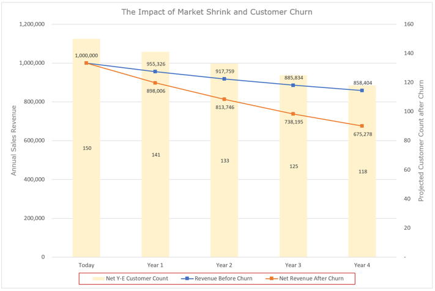435x291 pixels.
Task: Click blue Year 1 data point 955,326
Action: pos(155,72)
